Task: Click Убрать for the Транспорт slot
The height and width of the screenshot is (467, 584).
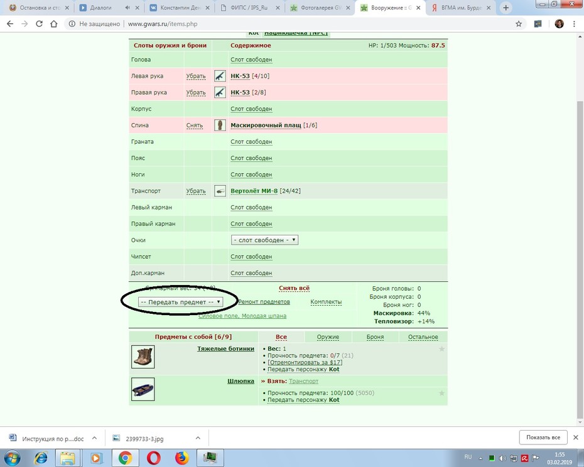Action: (196, 191)
